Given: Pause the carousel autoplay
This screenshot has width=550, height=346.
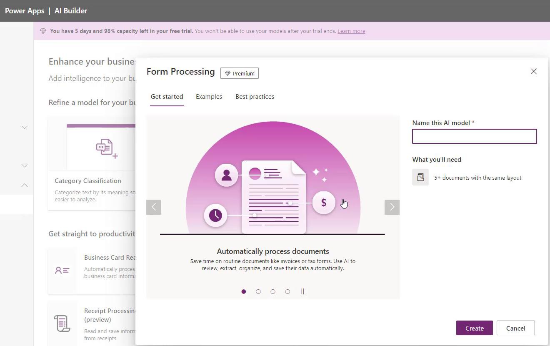Looking at the screenshot, I should (302, 291).
